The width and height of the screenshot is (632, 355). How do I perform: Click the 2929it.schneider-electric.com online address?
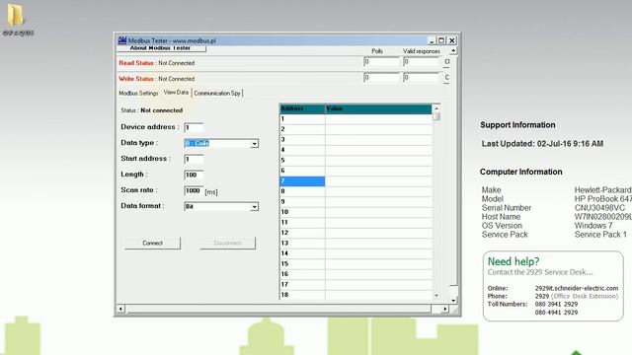[x=577, y=288]
